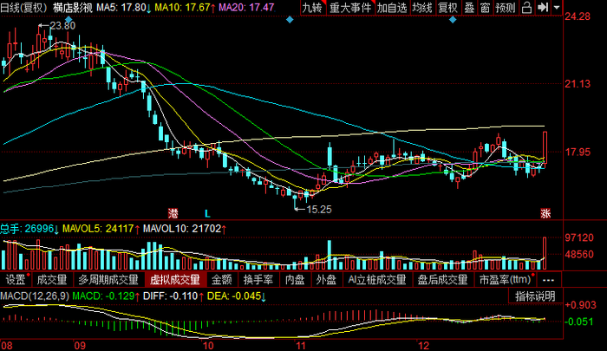607x351 pixels.
Task: Click the cyan L marker icon
Action: [207, 213]
